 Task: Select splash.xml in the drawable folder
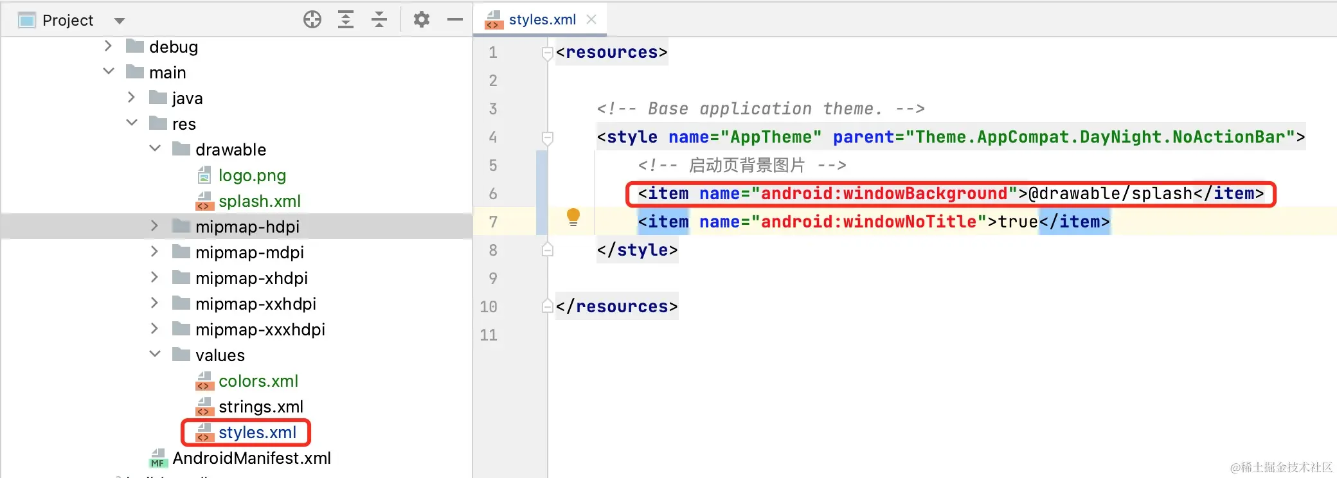point(260,201)
